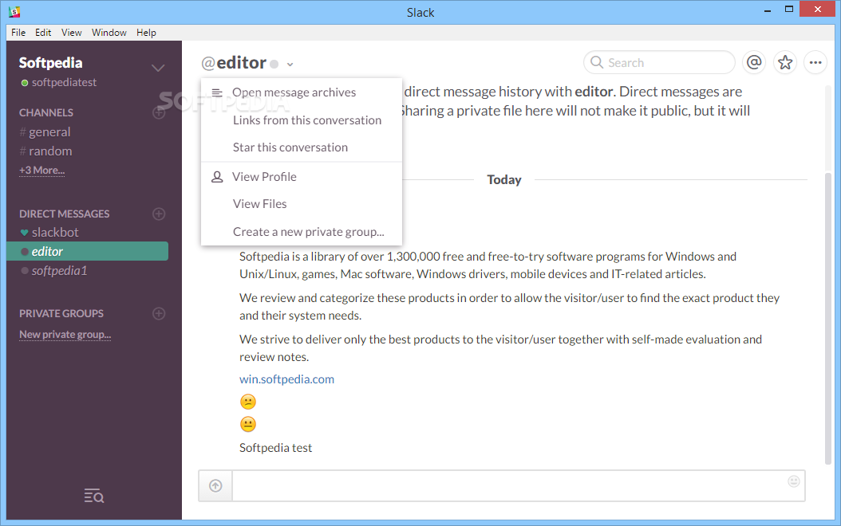Click the @editor conversation title

coord(234,63)
